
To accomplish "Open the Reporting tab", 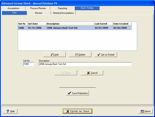I will tap(62, 8).
